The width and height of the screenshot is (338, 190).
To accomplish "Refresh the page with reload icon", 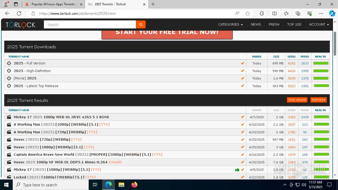I will (19, 13).
